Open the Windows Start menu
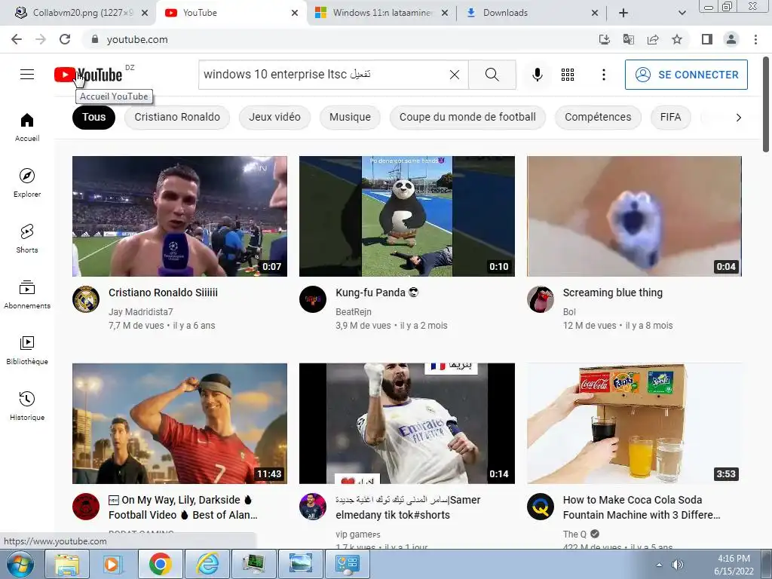 pyautogui.click(x=20, y=564)
